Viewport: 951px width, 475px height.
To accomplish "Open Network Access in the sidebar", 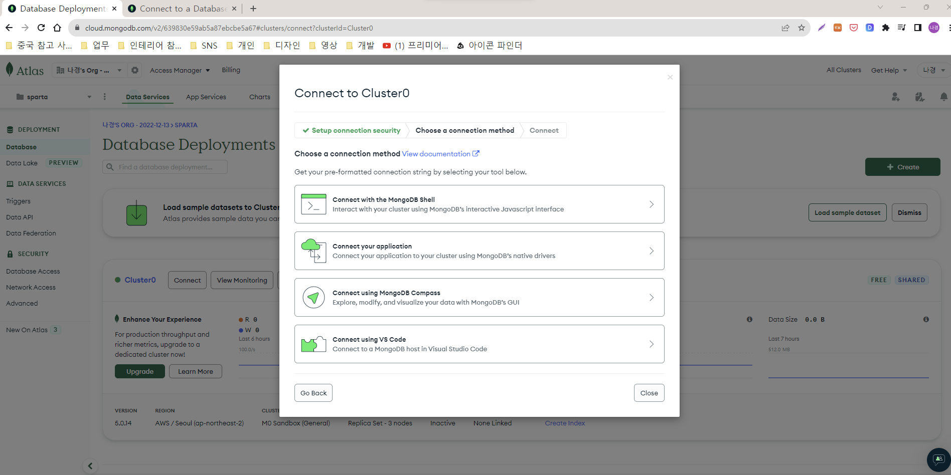I will (x=31, y=287).
